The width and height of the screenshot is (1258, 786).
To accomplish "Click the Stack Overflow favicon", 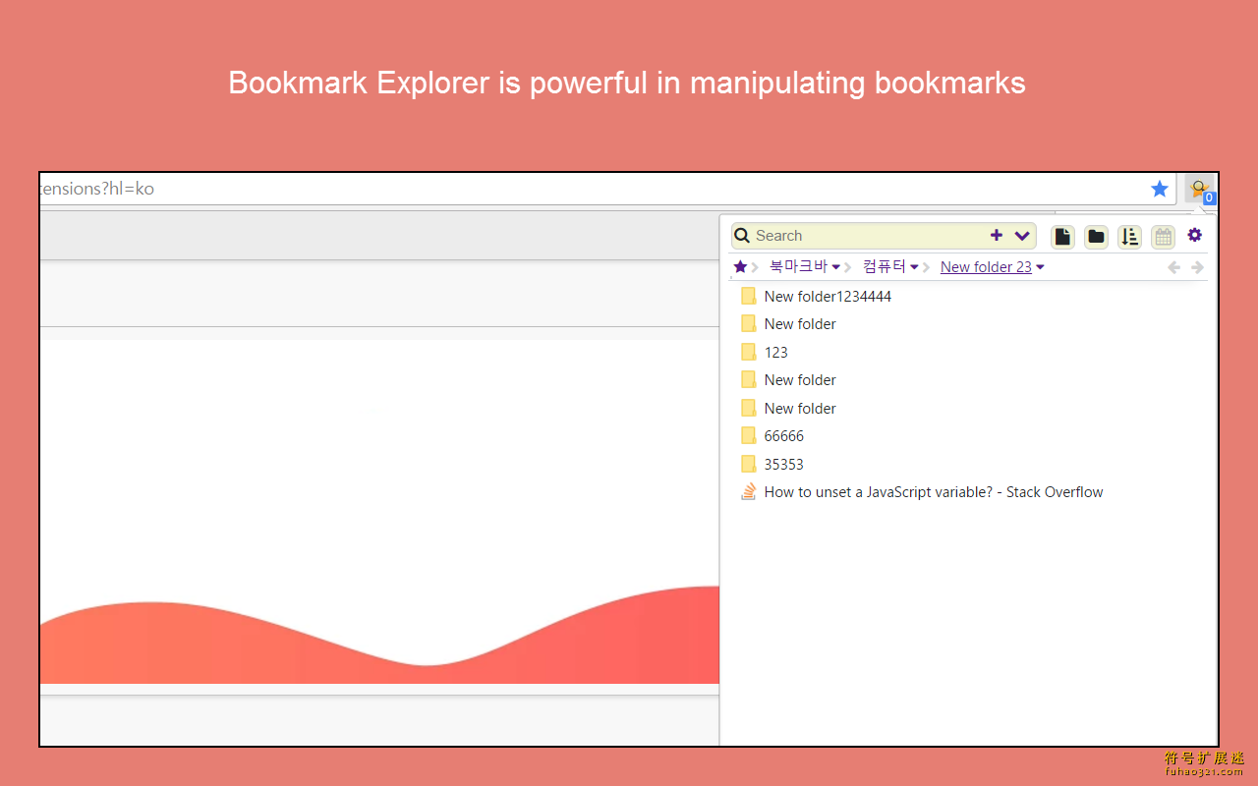I will (749, 491).
